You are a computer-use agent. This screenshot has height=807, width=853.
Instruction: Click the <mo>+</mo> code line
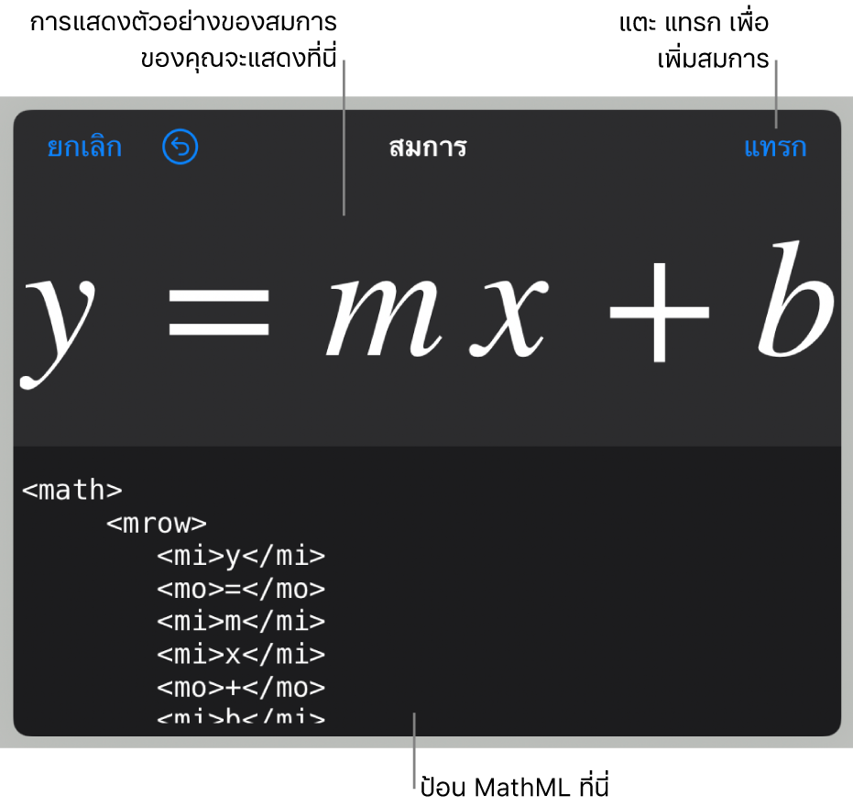(241, 688)
